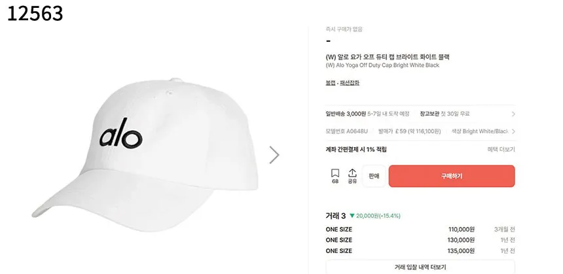The width and height of the screenshot is (563, 274).
Task: Expand the shipping info row chevron
Action: point(513,114)
